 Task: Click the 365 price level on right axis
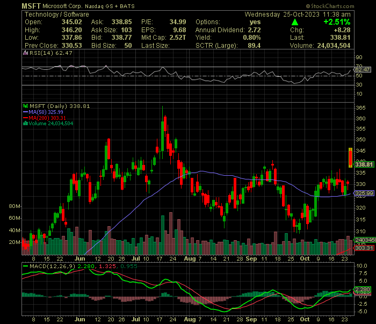pyautogui.click(x=360, y=108)
